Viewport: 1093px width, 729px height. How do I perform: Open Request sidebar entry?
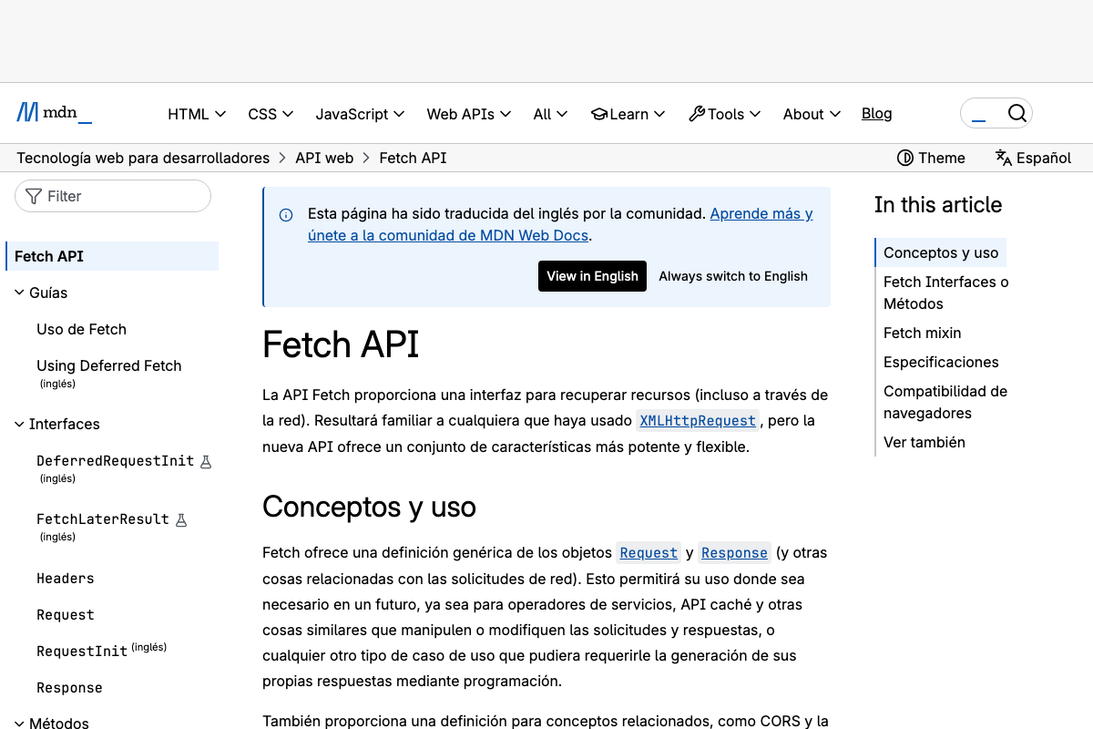point(66,615)
